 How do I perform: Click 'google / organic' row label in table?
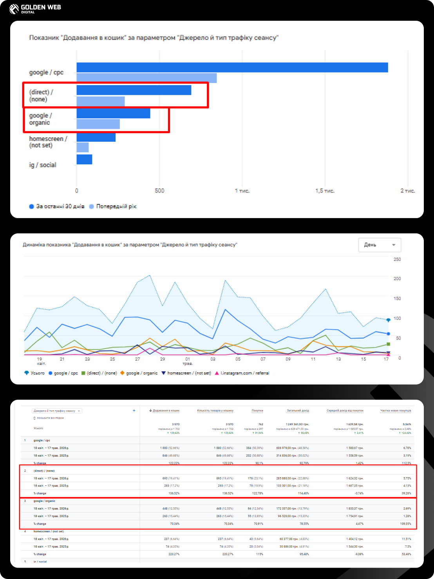pos(44,501)
